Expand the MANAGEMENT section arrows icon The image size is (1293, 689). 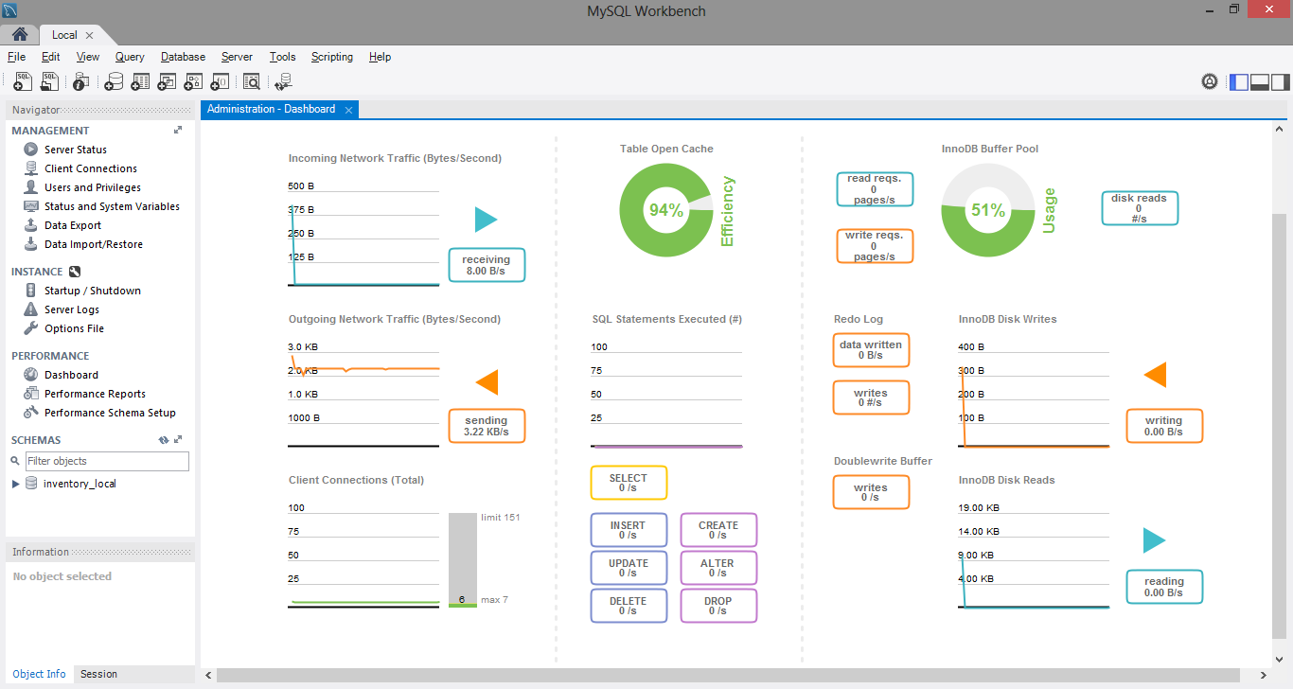tap(178, 131)
